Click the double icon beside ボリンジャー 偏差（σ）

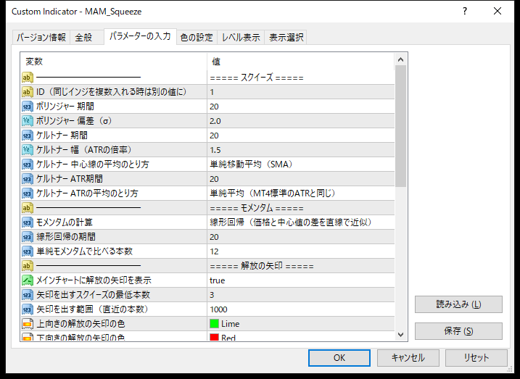pyautogui.click(x=27, y=121)
